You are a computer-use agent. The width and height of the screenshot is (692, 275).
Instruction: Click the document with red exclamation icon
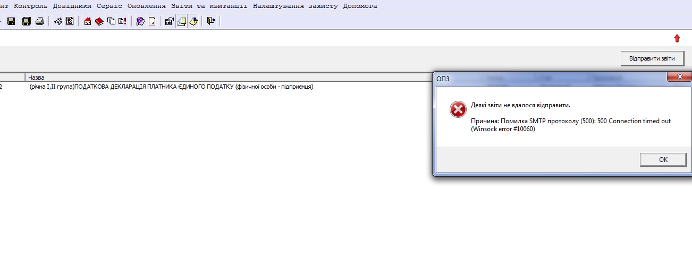[x=122, y=21]
